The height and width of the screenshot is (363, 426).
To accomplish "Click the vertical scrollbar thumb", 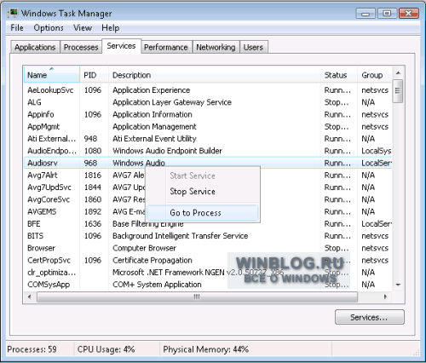I will click(x=398, y=91).
